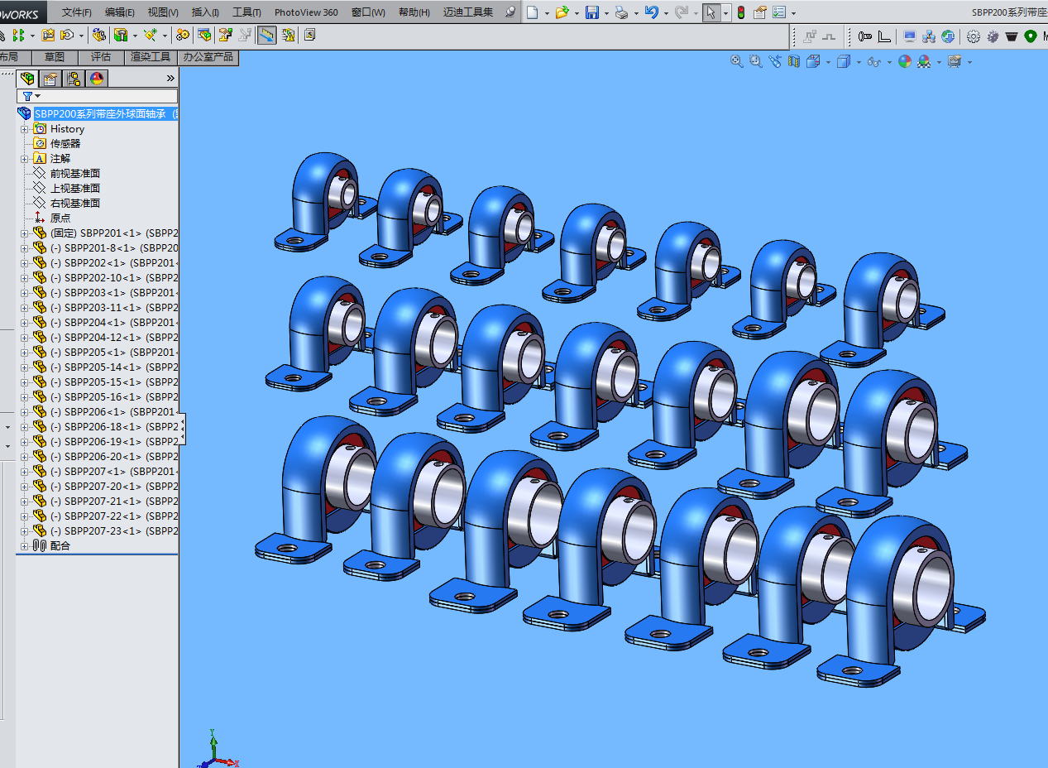The width and height of the screenshot is (1048, 768).
Task: Click the Previous View icon
Action: pos(775,61)
